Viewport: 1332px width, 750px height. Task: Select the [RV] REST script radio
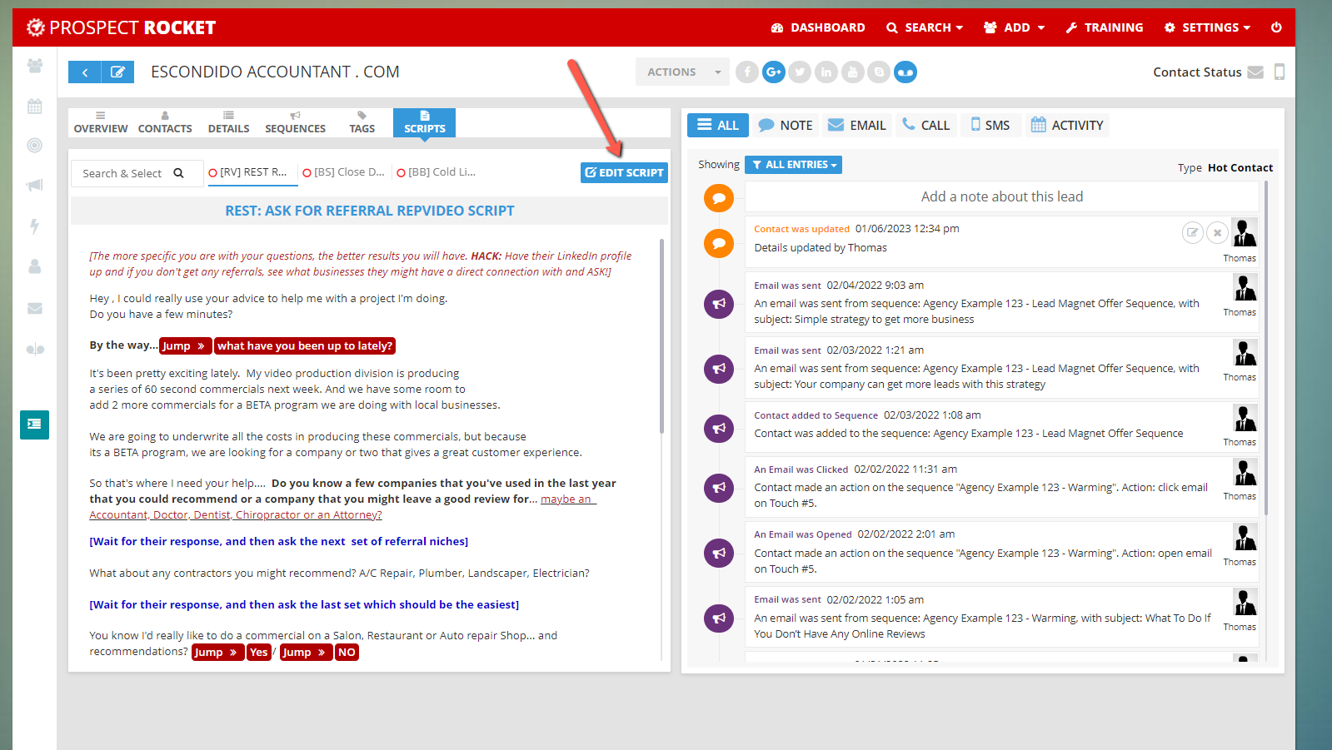point(213,173)
